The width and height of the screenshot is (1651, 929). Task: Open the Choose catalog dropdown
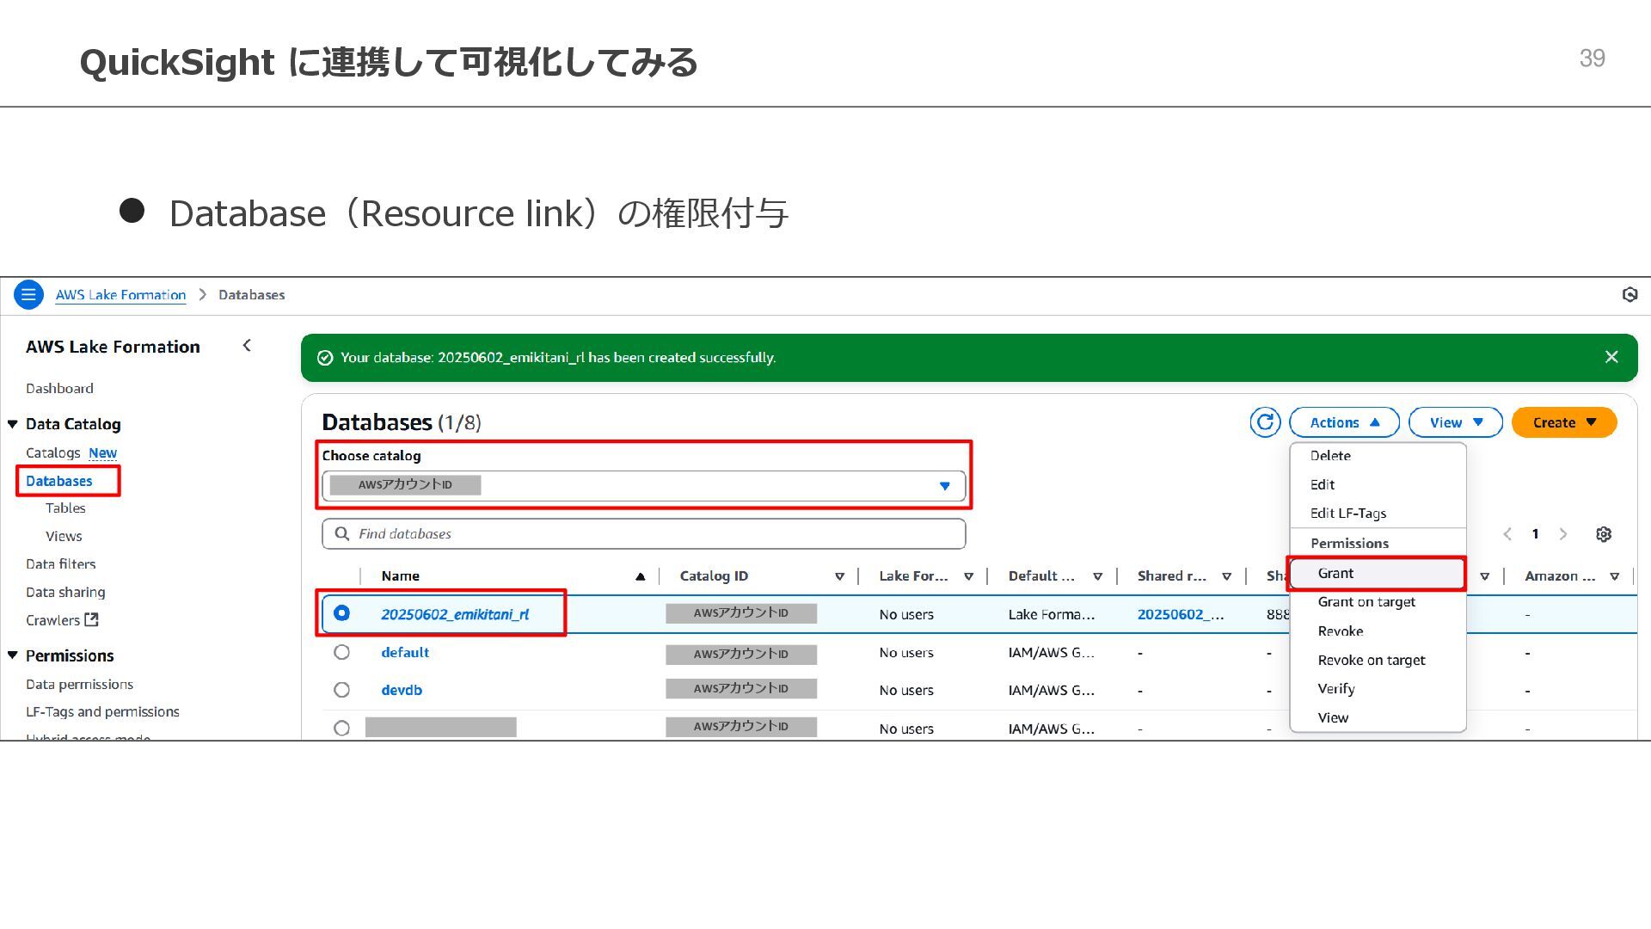click(x=643, y=486)
